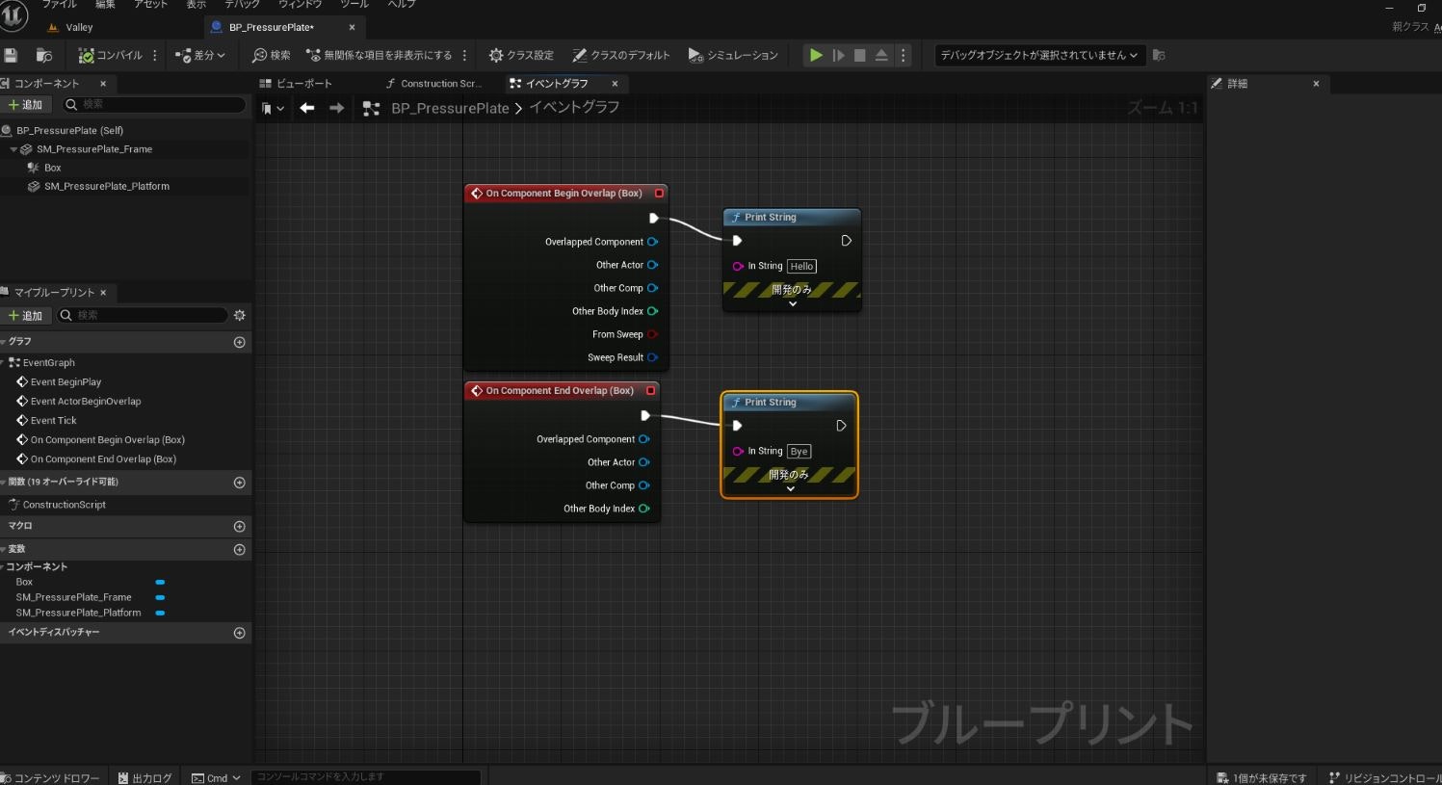Image resolution: width=1442 pixels, height=785 pixels.
Task: Open クラスのデフォルト class defaults
Action: [621, 56]
